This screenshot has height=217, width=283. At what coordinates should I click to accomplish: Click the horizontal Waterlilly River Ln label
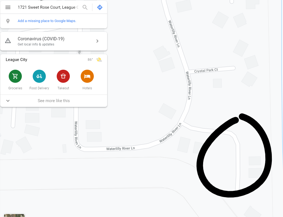pyautogui.click(x=121, y=148)
